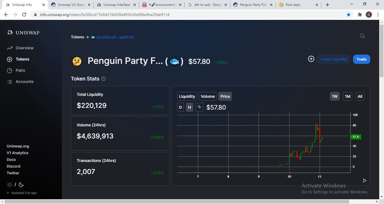Click the site lock icon in address bar
The width and height of the screenshot is (384, 204).
pos(35,15)
